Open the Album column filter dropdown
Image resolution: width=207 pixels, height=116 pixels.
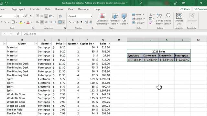pos(36,43)
